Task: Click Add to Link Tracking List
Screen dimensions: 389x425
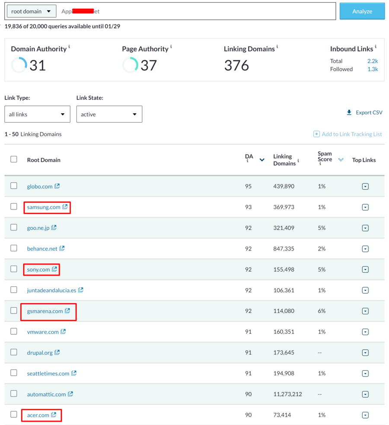Action: [348, 134]
